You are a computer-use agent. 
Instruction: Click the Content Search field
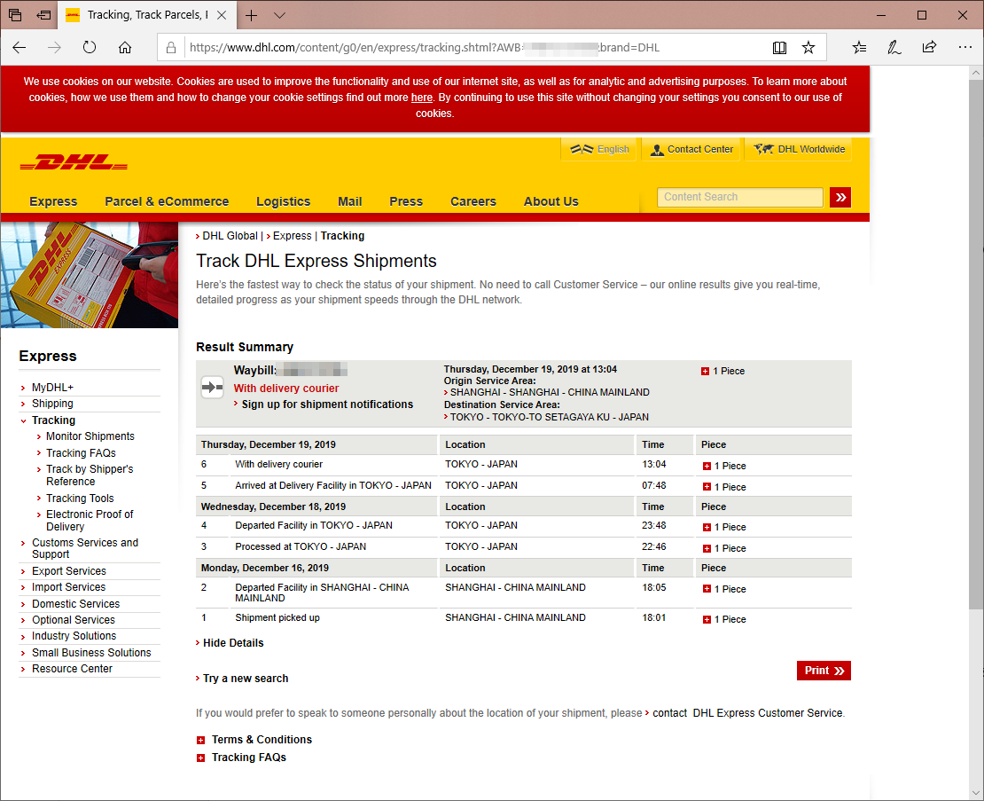(740, 197)
